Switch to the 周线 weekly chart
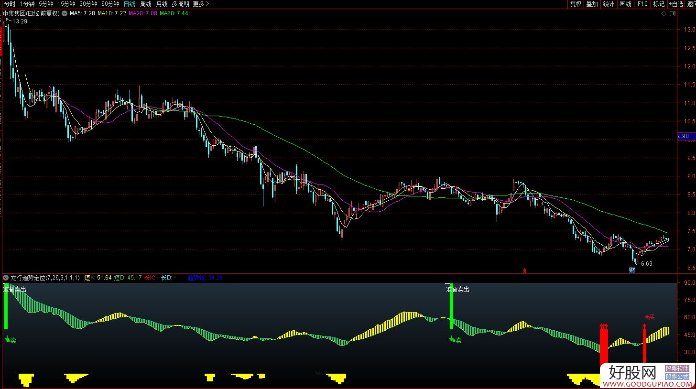The width and height of the screenshot is (696, 389). tap(146, 4)
